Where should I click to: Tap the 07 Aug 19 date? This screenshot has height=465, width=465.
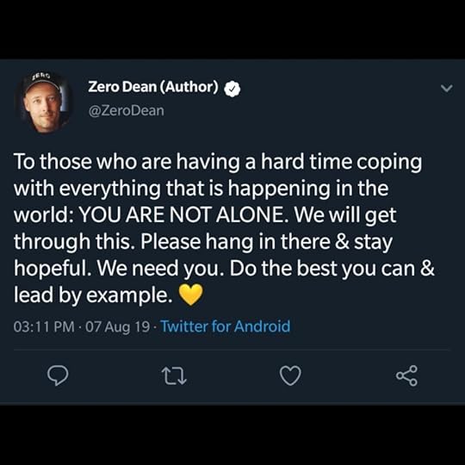(x=117, y=327)
